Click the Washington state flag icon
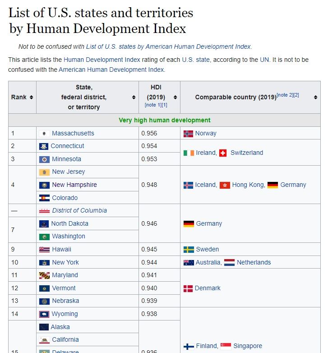The image size is (328, 353). click(x=44, y=237)
